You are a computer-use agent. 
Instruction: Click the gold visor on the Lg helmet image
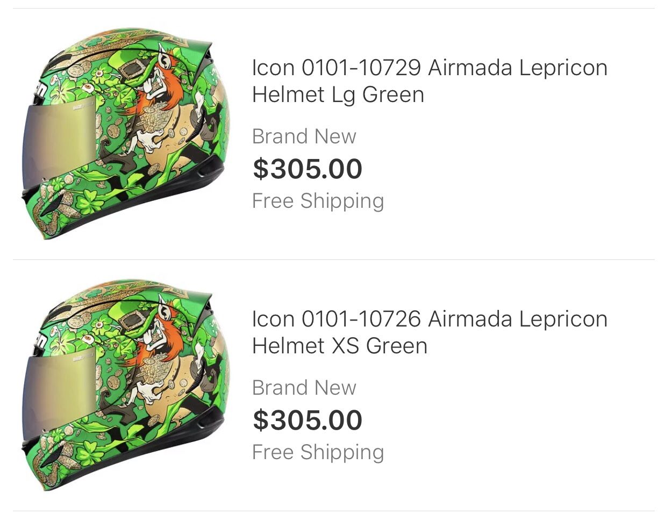point(59,142)
